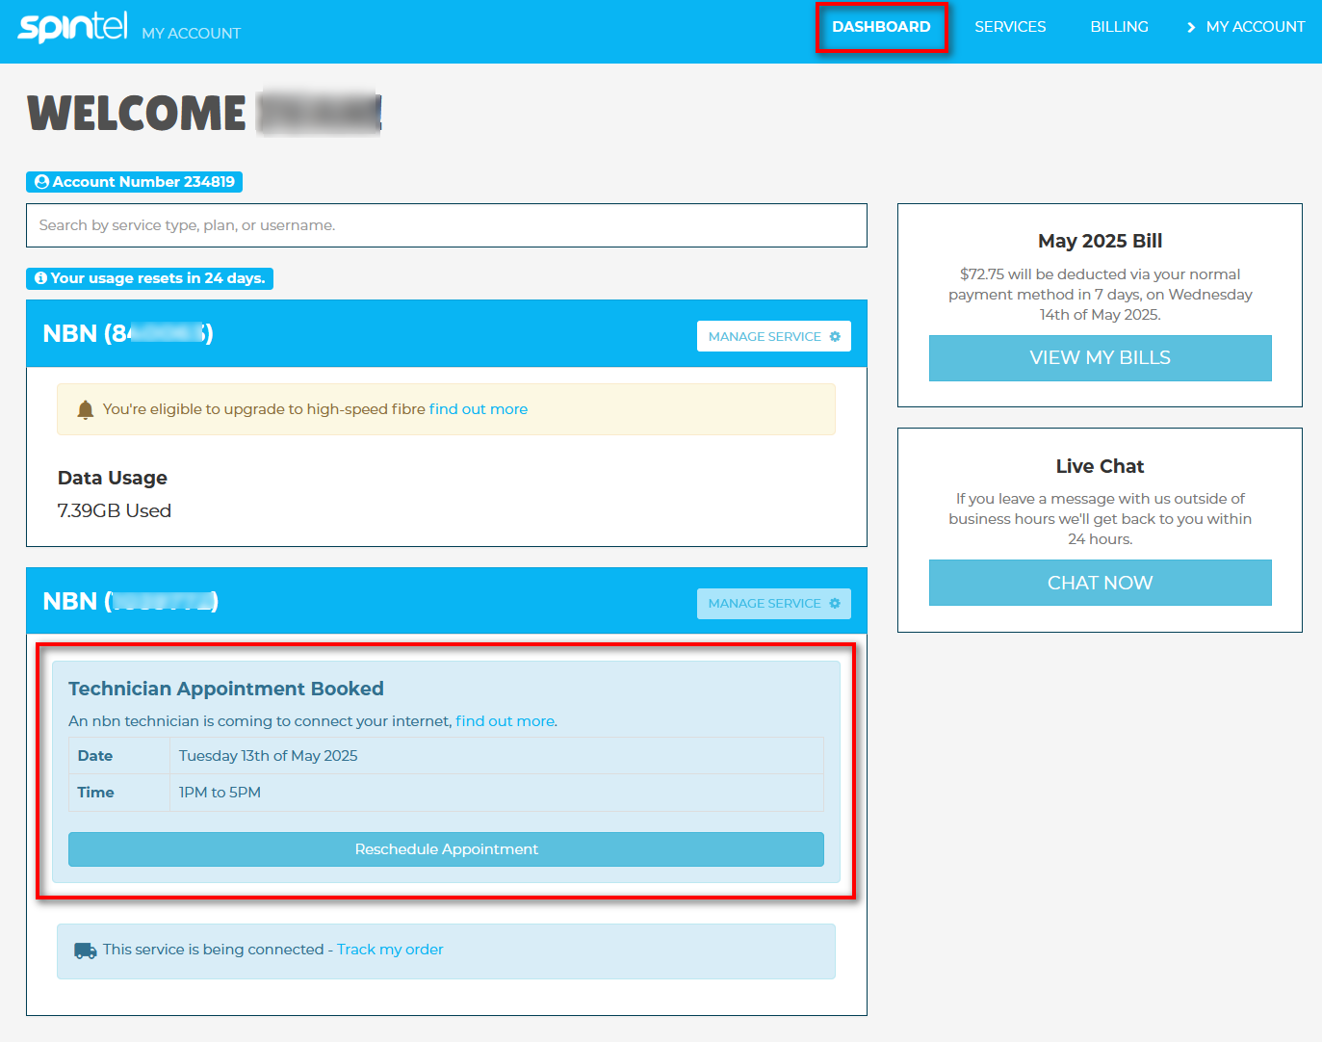Image resolution: width=1322 pixels, height=1042 pixels.
Task: Click the info icon in usage reset badge
Action: point(40,278)
